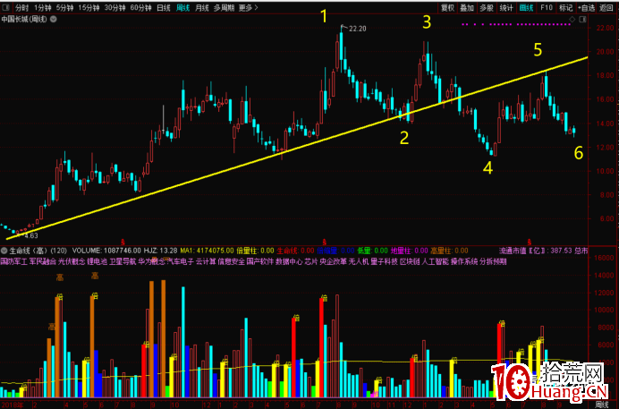
Task: Click the 叠加 overlay button
Action: pos(467,7)
